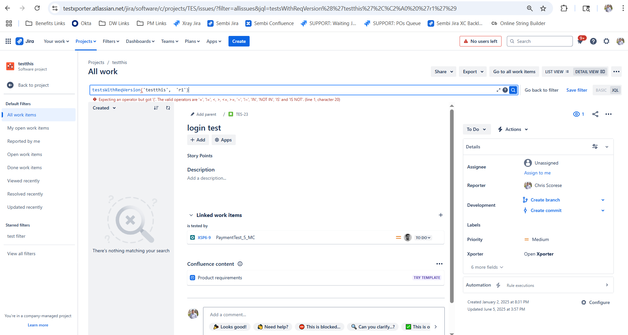Viewport: 628px width, 335px height.
Task: Open the Projects menu
Action: point(86,41)
